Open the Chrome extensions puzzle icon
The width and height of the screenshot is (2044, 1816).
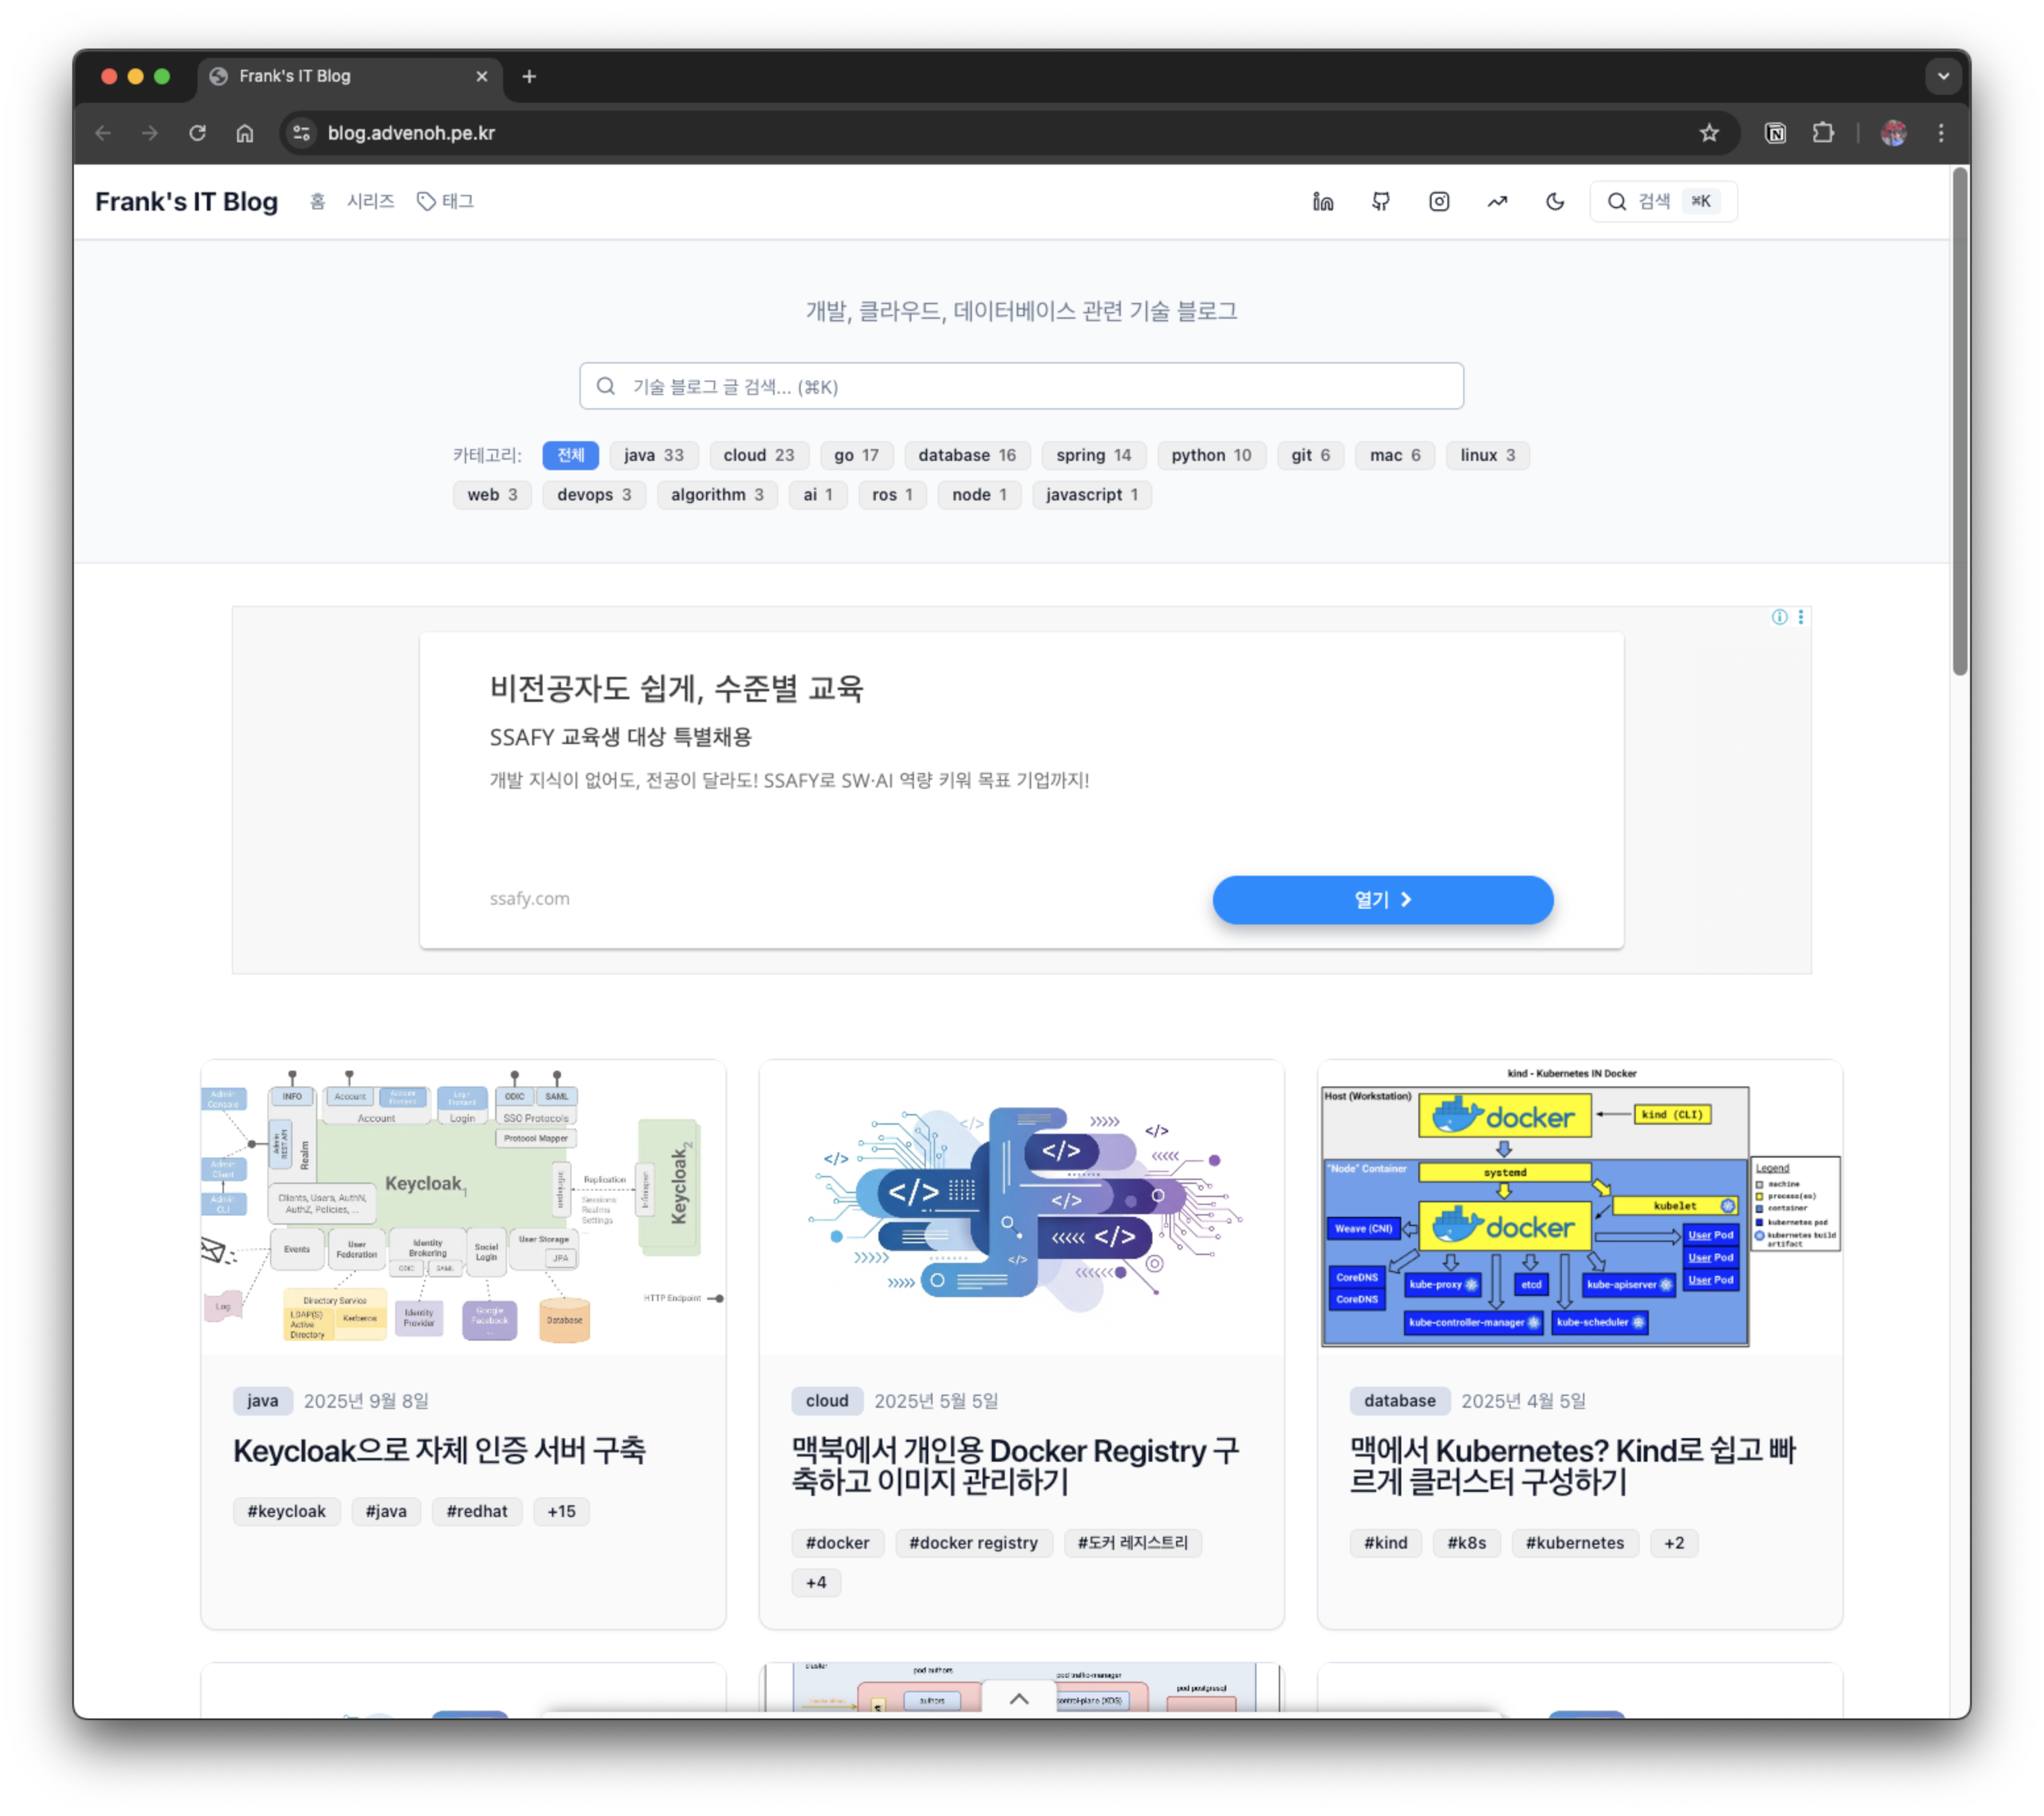click(x=1824, y=132)
